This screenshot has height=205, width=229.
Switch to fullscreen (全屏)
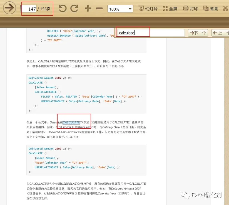pos(170,9)
